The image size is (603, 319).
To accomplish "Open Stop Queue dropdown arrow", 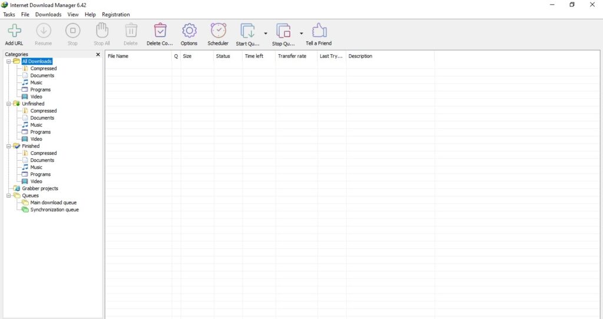I will tap(301, 34).
